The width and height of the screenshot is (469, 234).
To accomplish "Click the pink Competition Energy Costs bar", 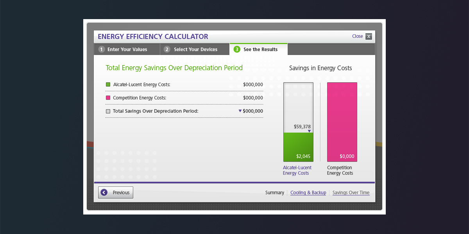I will click(x=342, y=122).
